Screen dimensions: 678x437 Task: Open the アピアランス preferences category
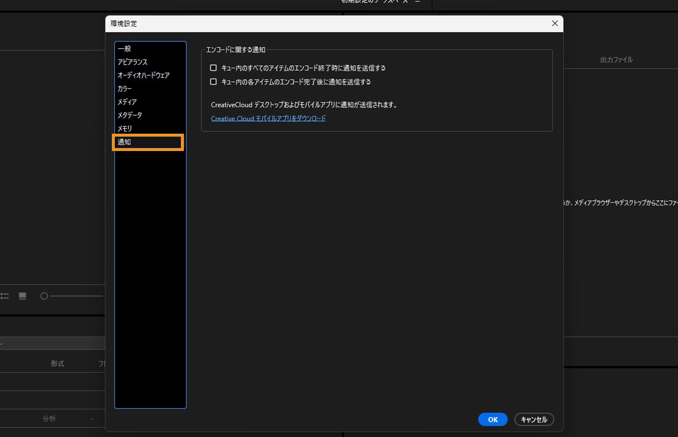(x=133, y=62)
